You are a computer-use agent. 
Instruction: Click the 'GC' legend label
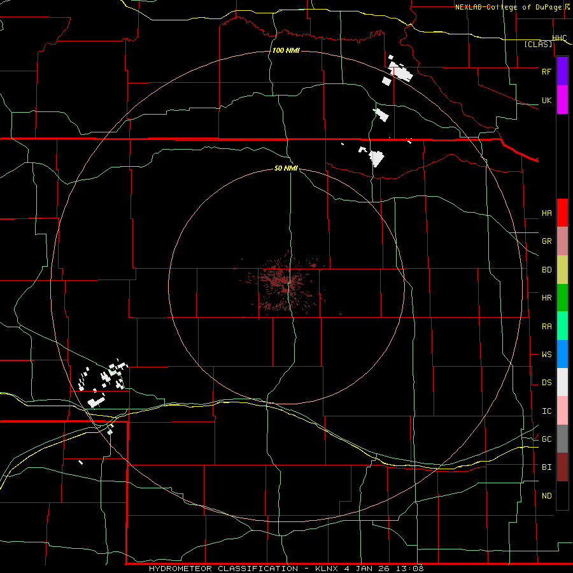point(546,439)
